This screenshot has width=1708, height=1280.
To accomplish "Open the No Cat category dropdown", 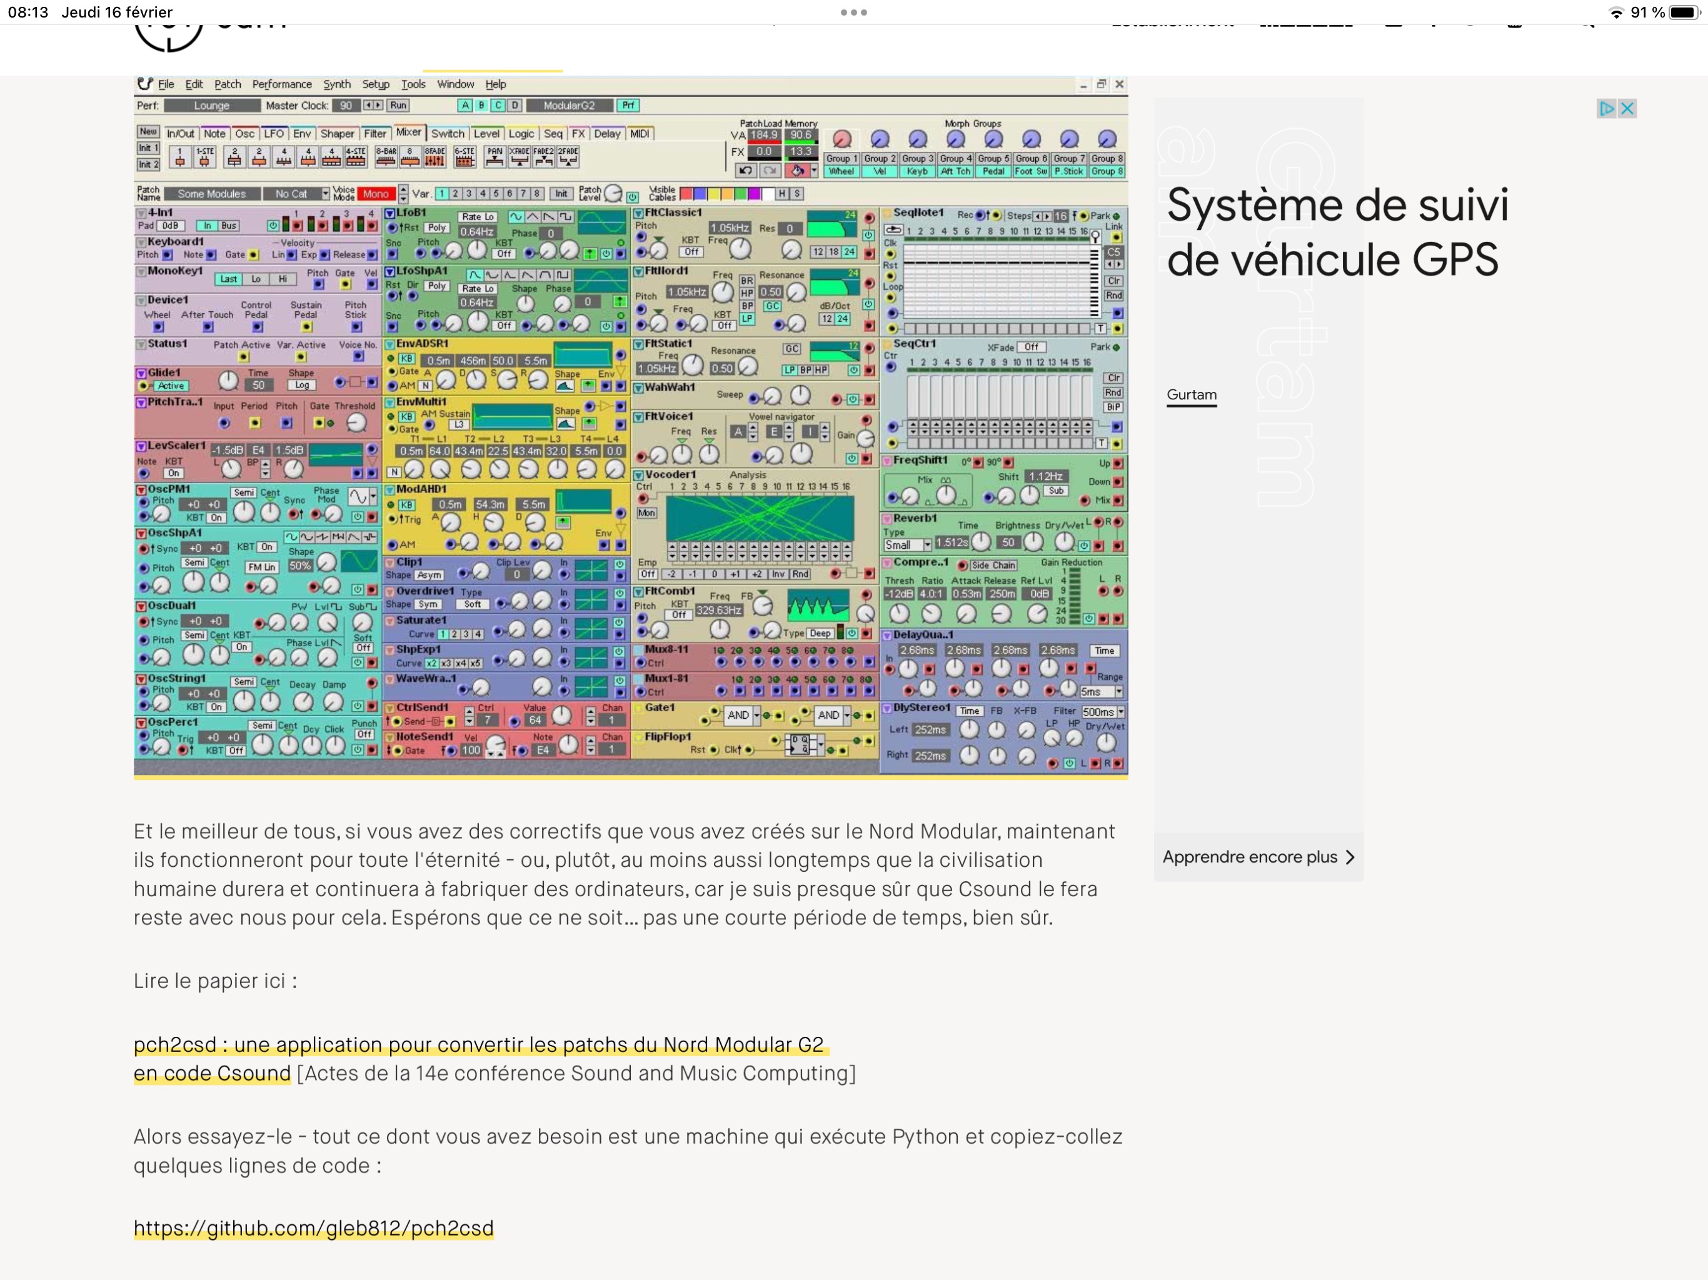I will pyautogui.click(x=325, y=194).
